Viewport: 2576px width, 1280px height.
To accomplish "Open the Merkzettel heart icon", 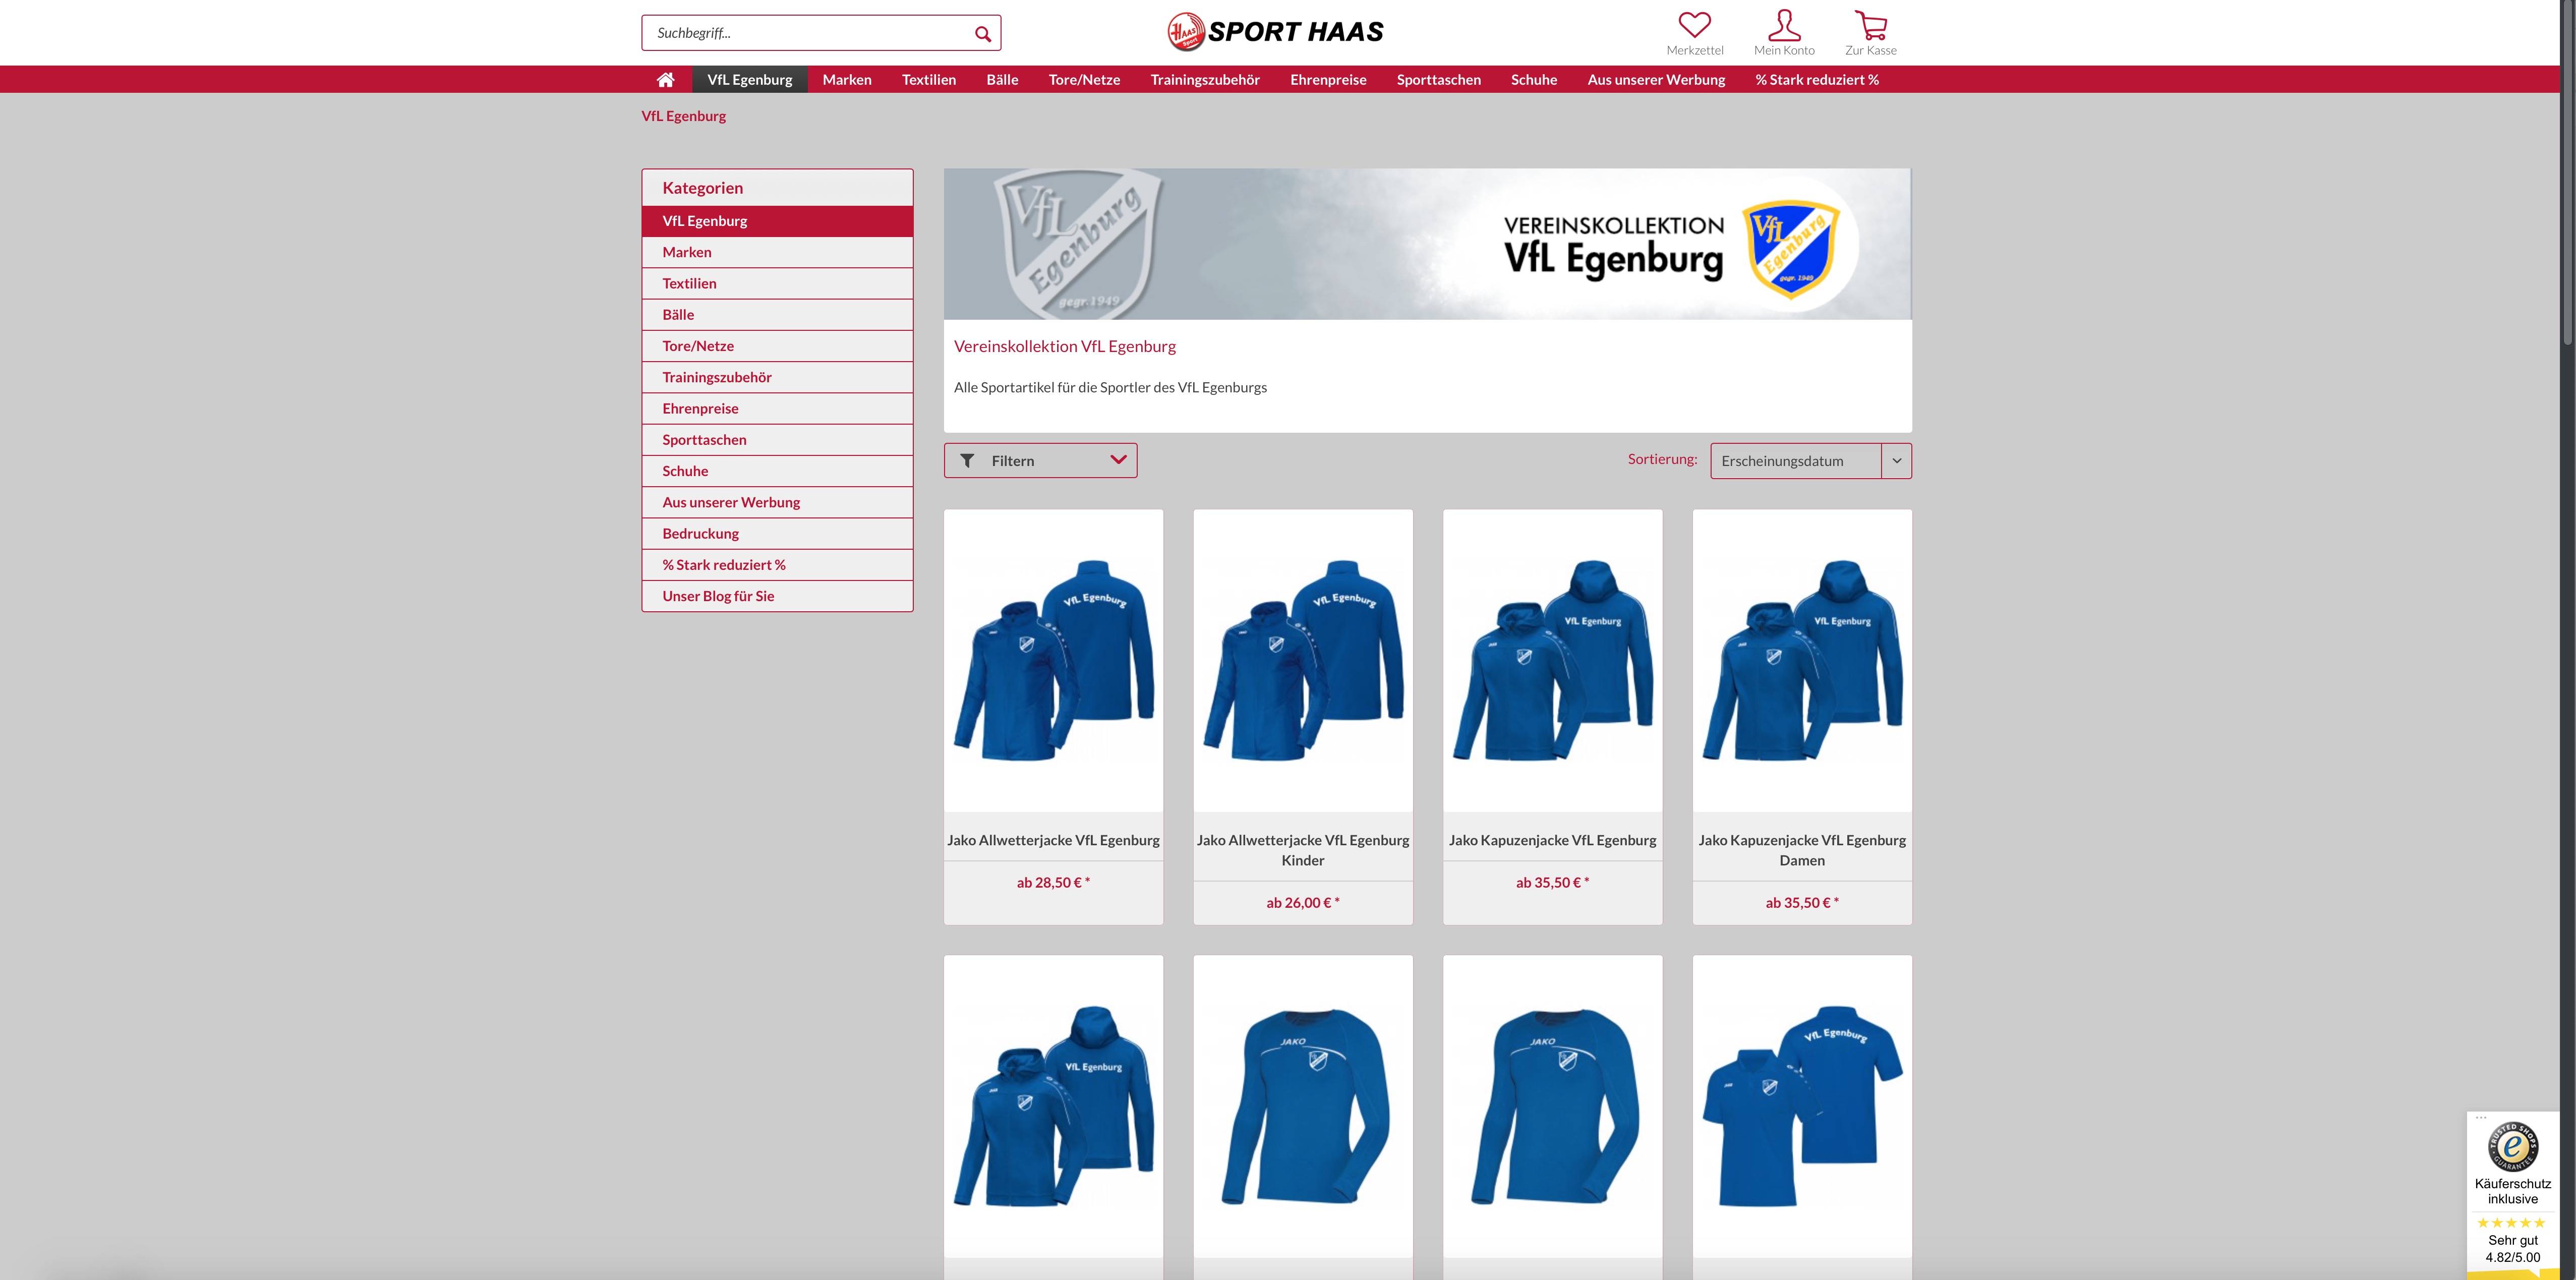I will click(1694, 24).
